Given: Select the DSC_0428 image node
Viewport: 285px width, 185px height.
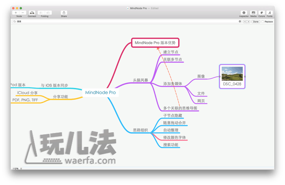Looking at the screenshot, I should click(232, 76).
